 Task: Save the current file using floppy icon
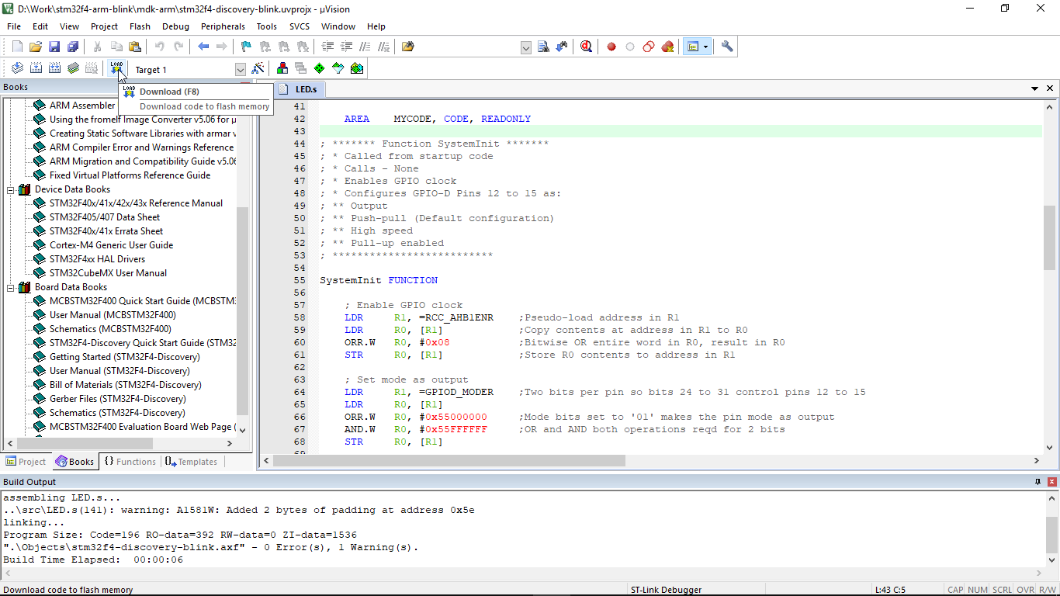point(54,47)
